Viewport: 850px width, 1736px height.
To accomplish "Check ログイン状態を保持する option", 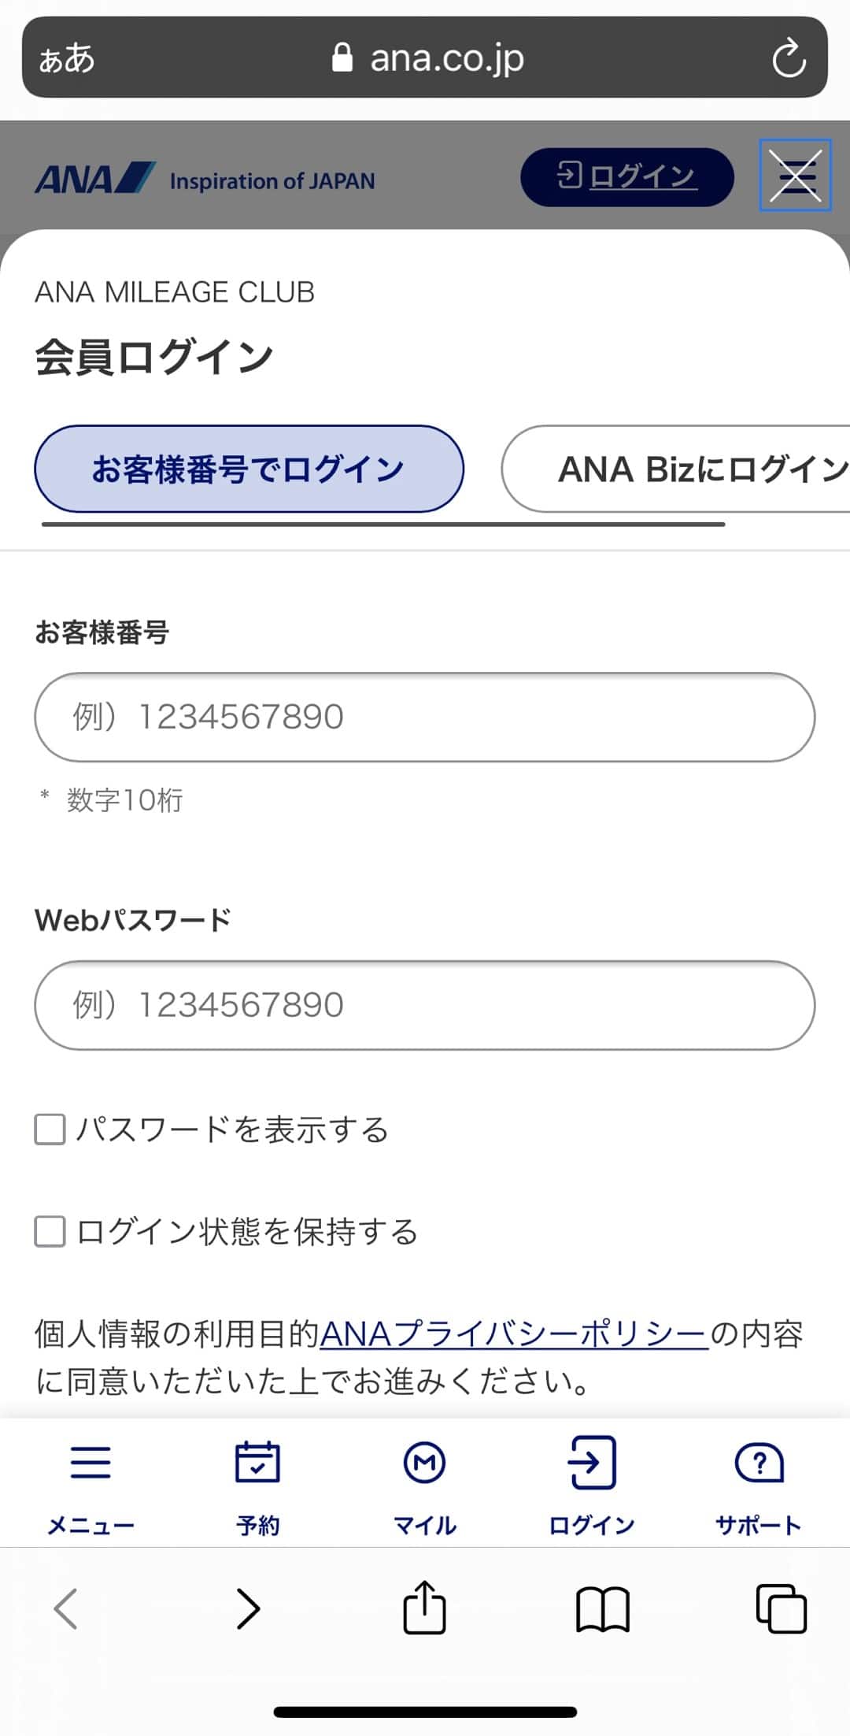I will click(50, 1231).
